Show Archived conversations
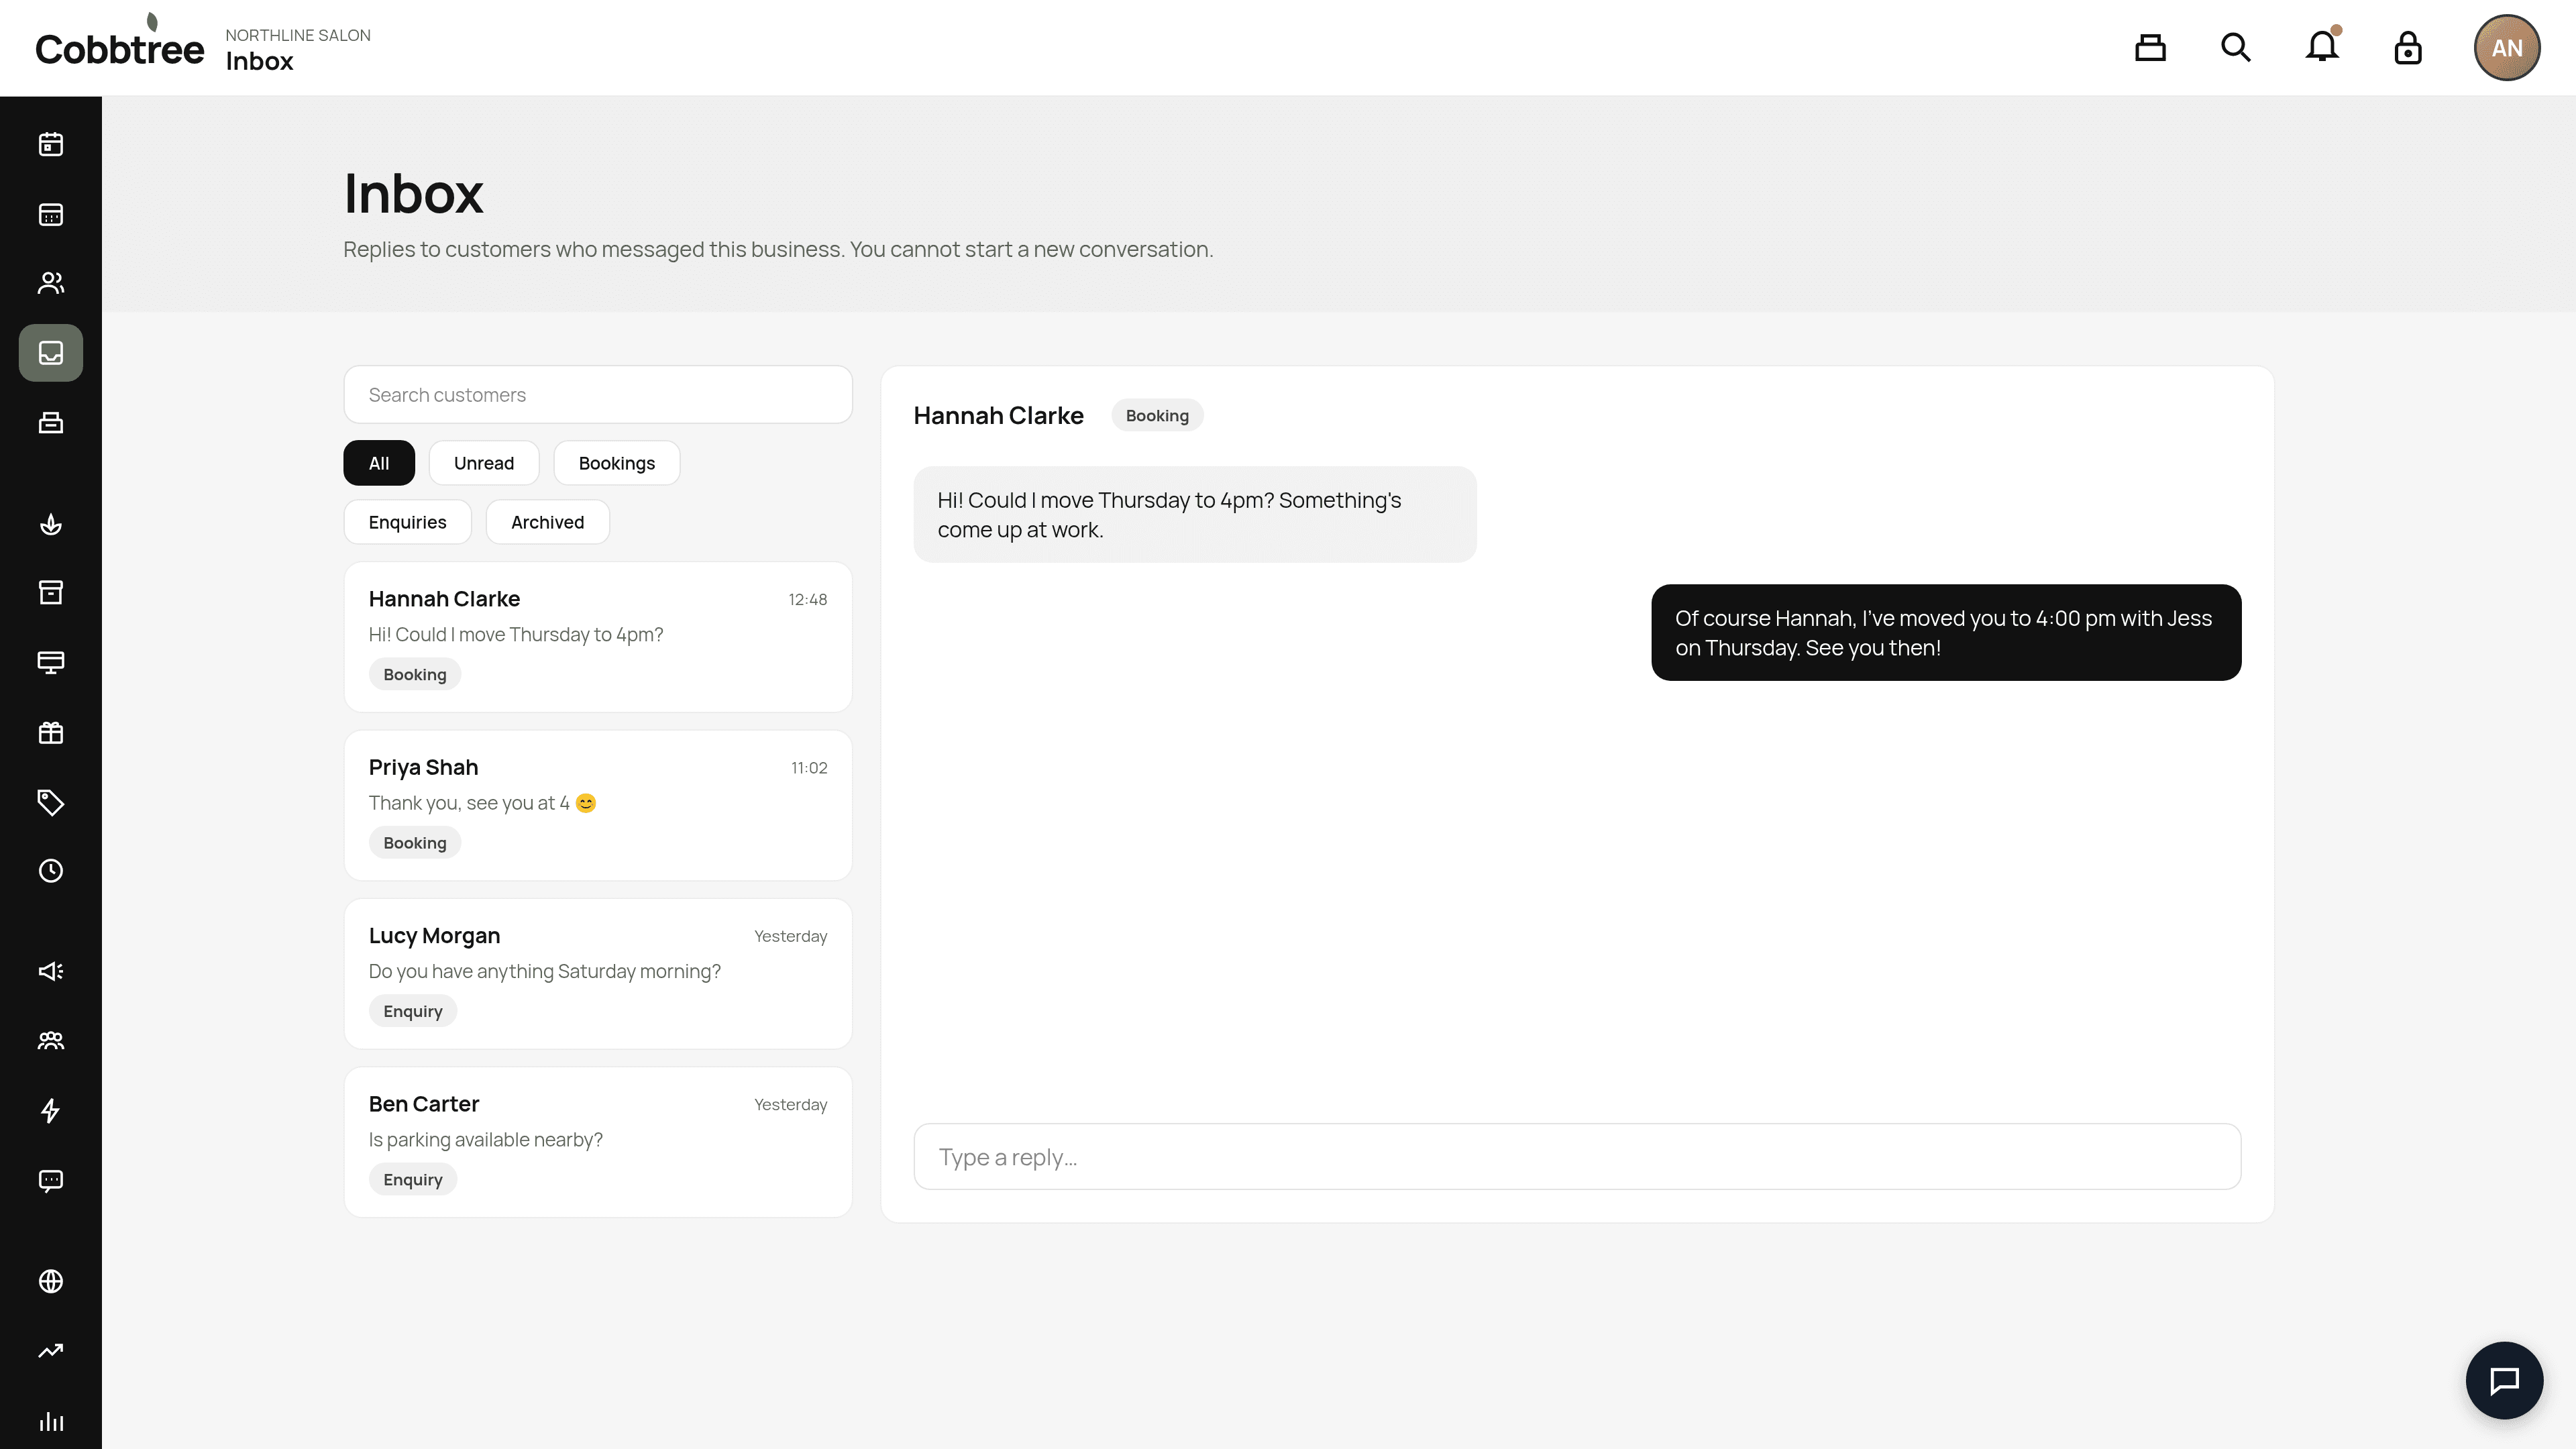Viewport: 2576px width, 1449px height. [x=547, y=522]
